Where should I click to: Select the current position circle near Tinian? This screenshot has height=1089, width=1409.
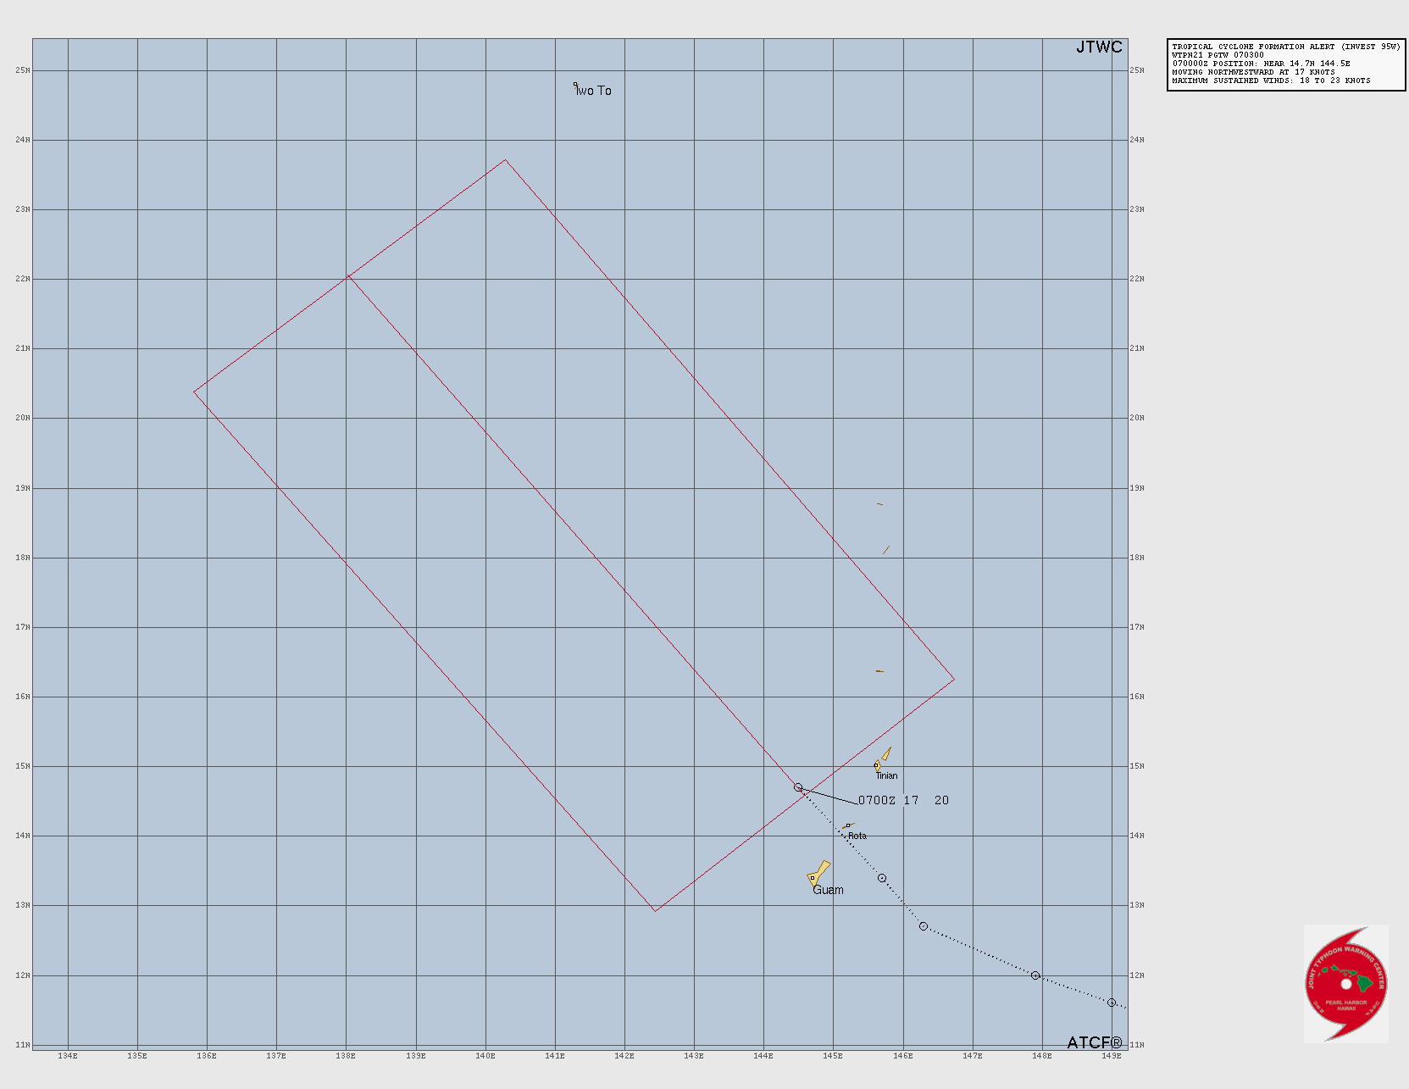point(797,786)
